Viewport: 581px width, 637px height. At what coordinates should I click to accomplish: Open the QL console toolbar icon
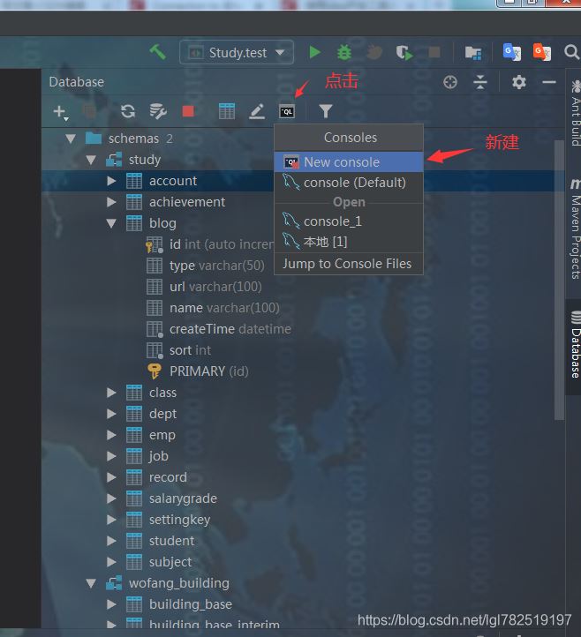pos(287,111)
